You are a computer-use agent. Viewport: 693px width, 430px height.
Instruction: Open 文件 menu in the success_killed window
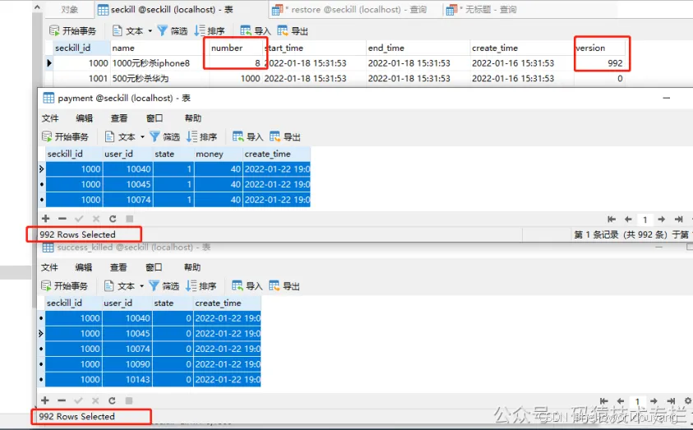[49, 267]
